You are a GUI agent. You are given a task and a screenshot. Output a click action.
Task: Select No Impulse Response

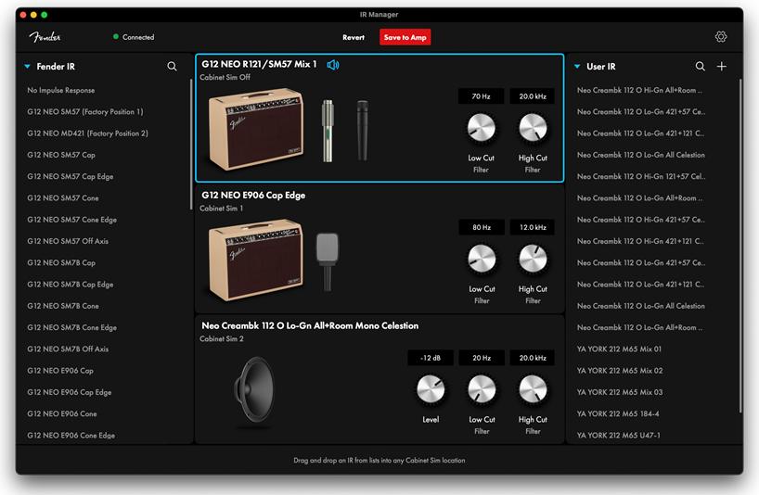[61, 91]
